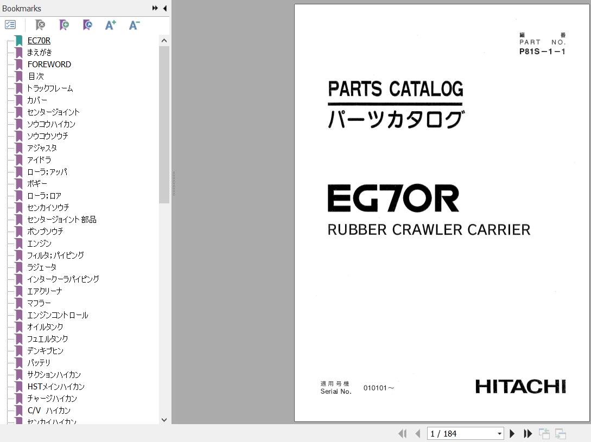Viewport: 591px width, 442px height.
Task: Open the ボギー bookmark
Action: tap(37, 183)
